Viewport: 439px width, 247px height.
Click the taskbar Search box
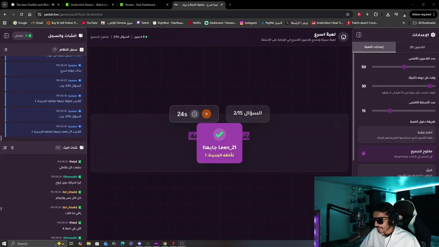click(38, 244)
